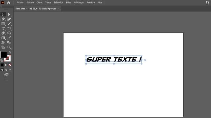Click the bottom-right bounding box handle
The height and width of the screenshot is (118, 211).
tap(141, 64)
